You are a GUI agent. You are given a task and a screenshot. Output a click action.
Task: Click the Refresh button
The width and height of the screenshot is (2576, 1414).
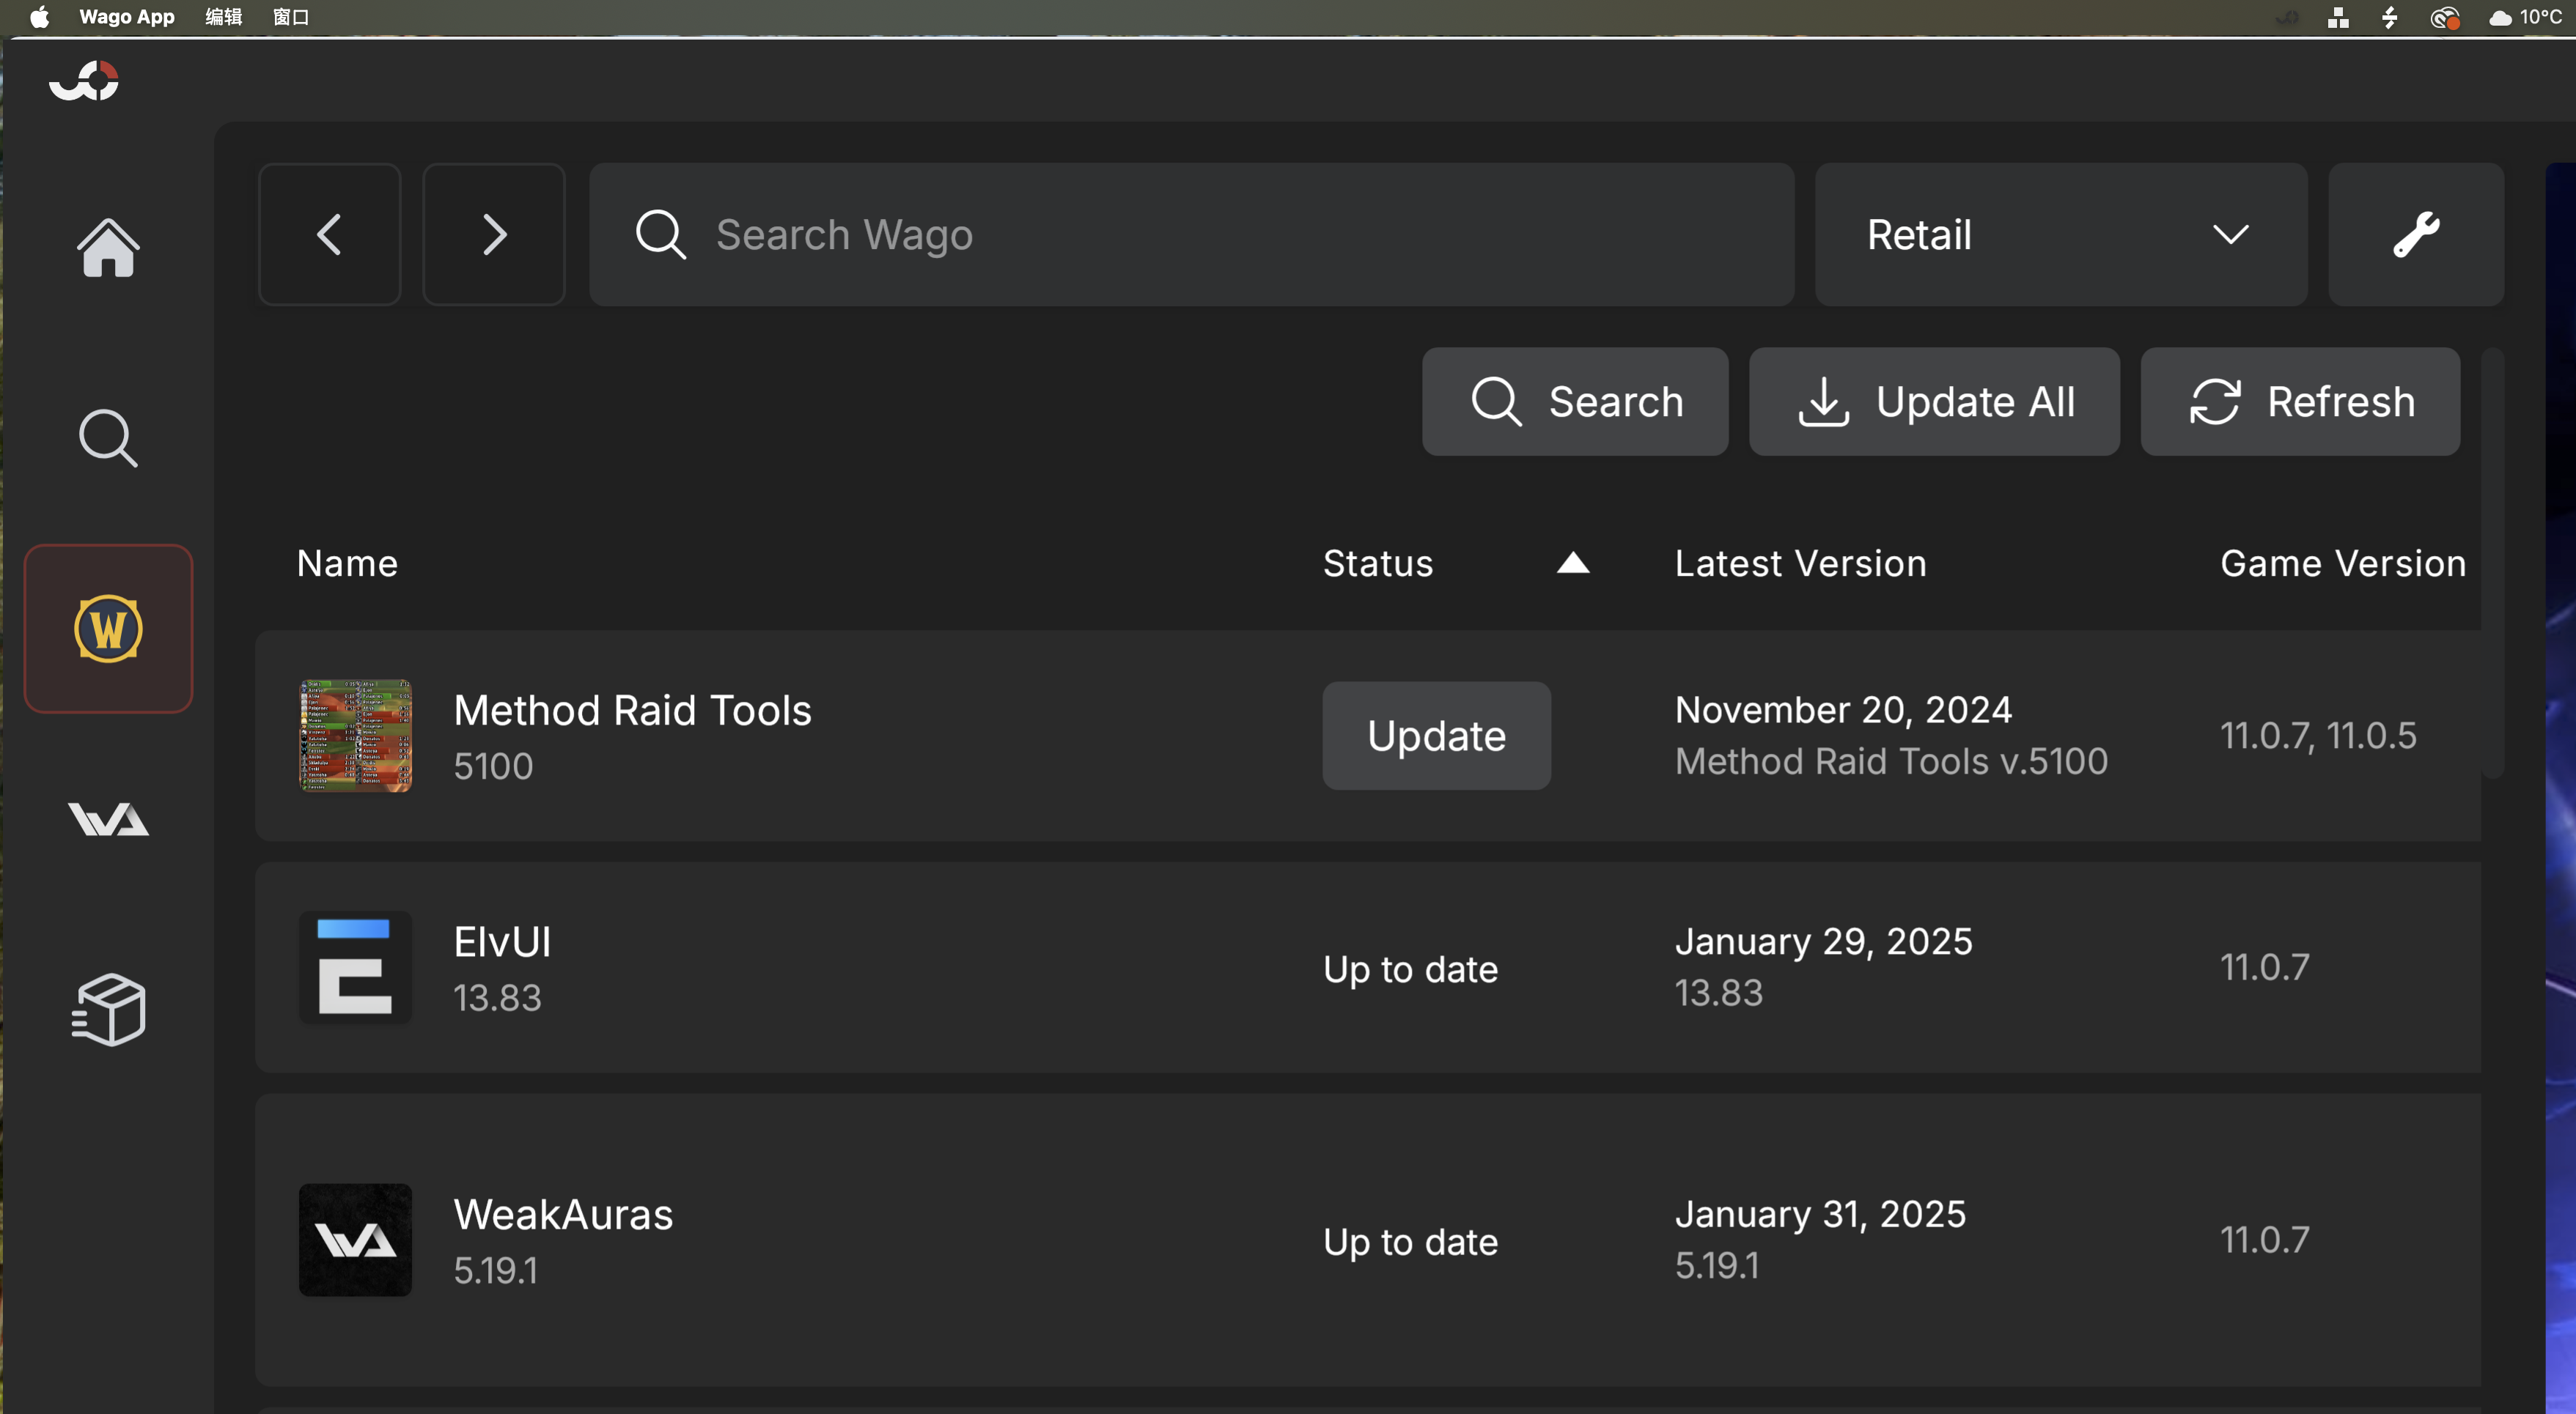coord(2300,401)
